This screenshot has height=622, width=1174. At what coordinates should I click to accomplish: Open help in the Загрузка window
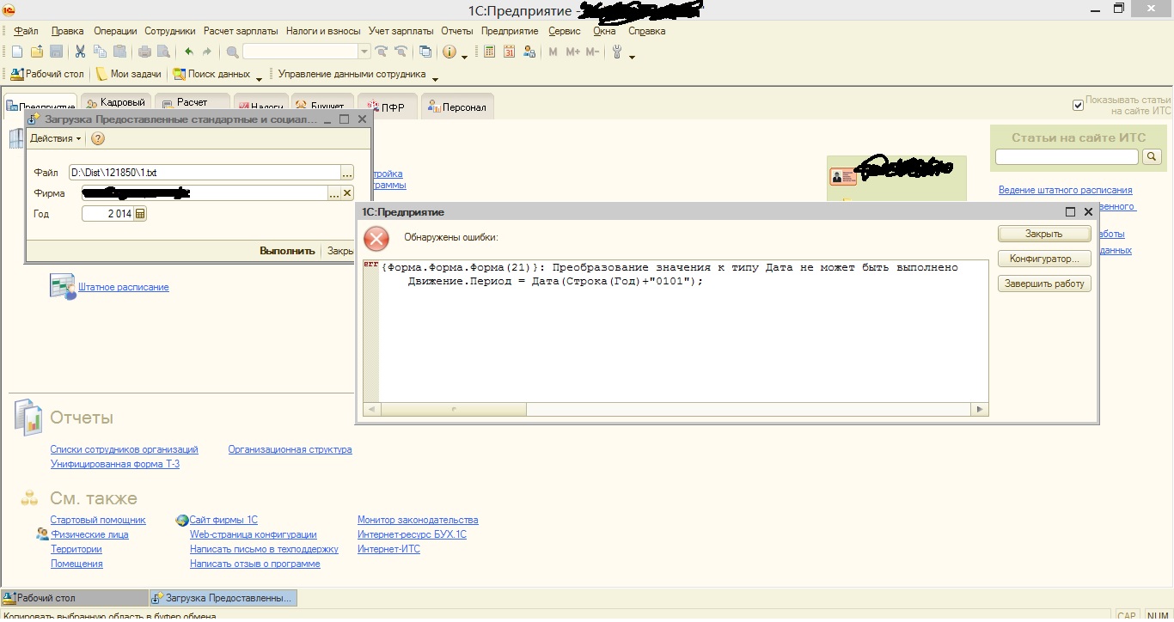[x=98, y=138]
